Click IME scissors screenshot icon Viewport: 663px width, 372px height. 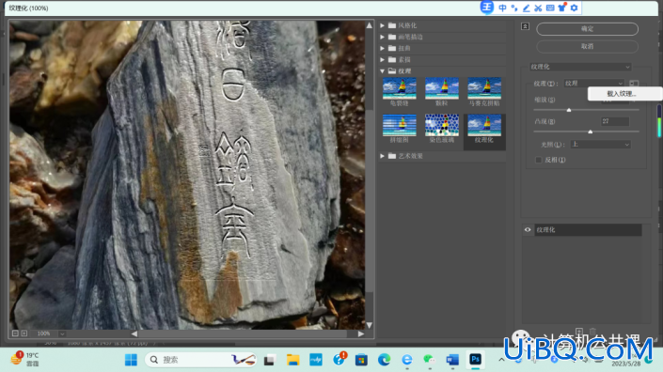[x=538, y=8]
